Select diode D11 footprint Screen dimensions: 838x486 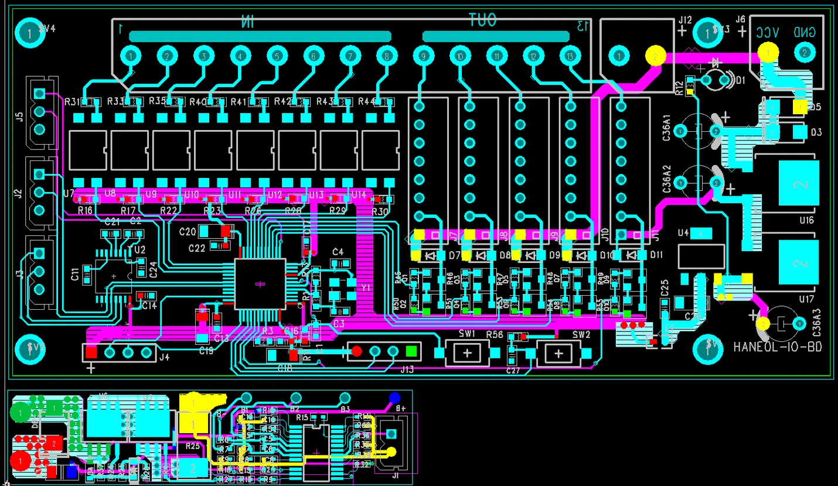pyautogui.click(x=630, y=255)
